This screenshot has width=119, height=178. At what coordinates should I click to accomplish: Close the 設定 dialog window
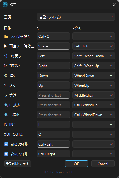pos(114,5)
